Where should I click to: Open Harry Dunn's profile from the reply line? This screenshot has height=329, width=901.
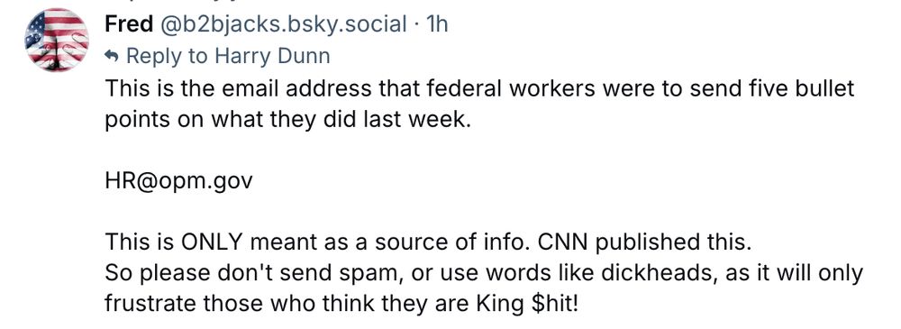click(x=272, y=56)
